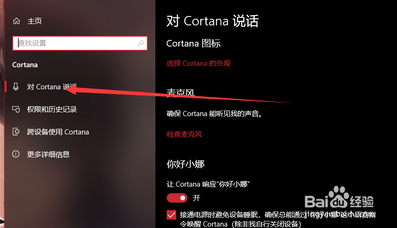Open 更多详细信息 page
The image size is (397, 228).
[49, 154]
